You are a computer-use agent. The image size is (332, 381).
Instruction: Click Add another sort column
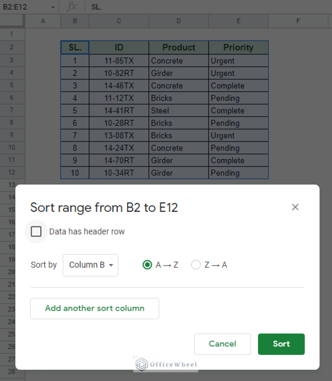pos(94,309)
